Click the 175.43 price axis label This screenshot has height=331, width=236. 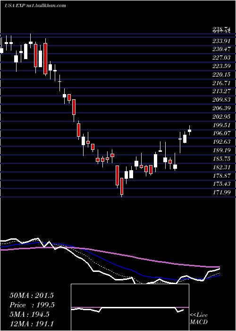(x=221, y=184)
